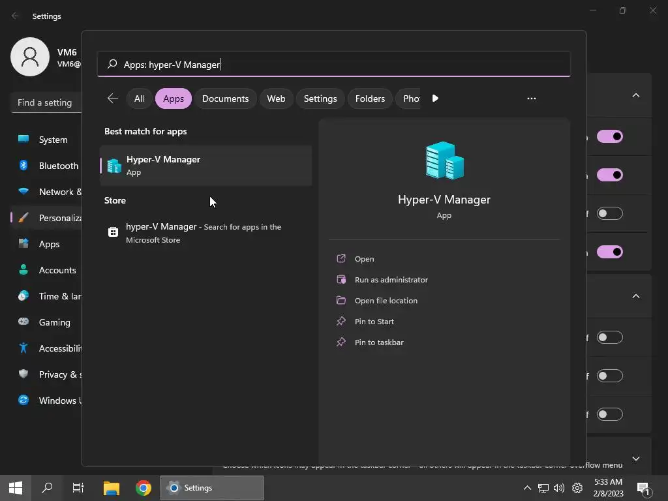Image resolution: width=668 pixels, height=501 pixels.
Task: Open System in Settings sidebar
Action: click(46, 140)
